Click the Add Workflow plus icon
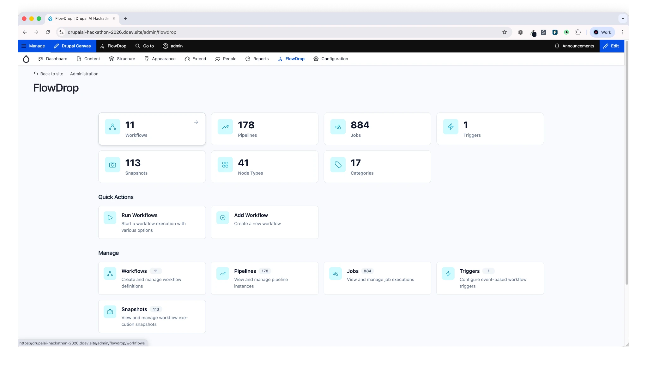Screen dimensions: 647x370 [222, 217]
